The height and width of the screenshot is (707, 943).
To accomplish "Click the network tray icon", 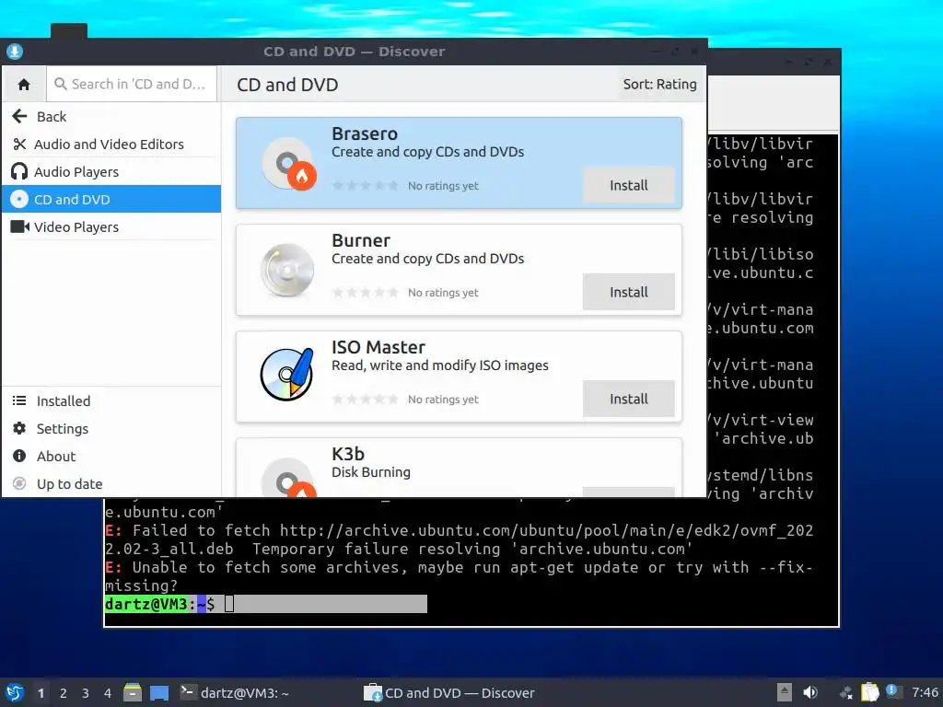I will [845, 692].
